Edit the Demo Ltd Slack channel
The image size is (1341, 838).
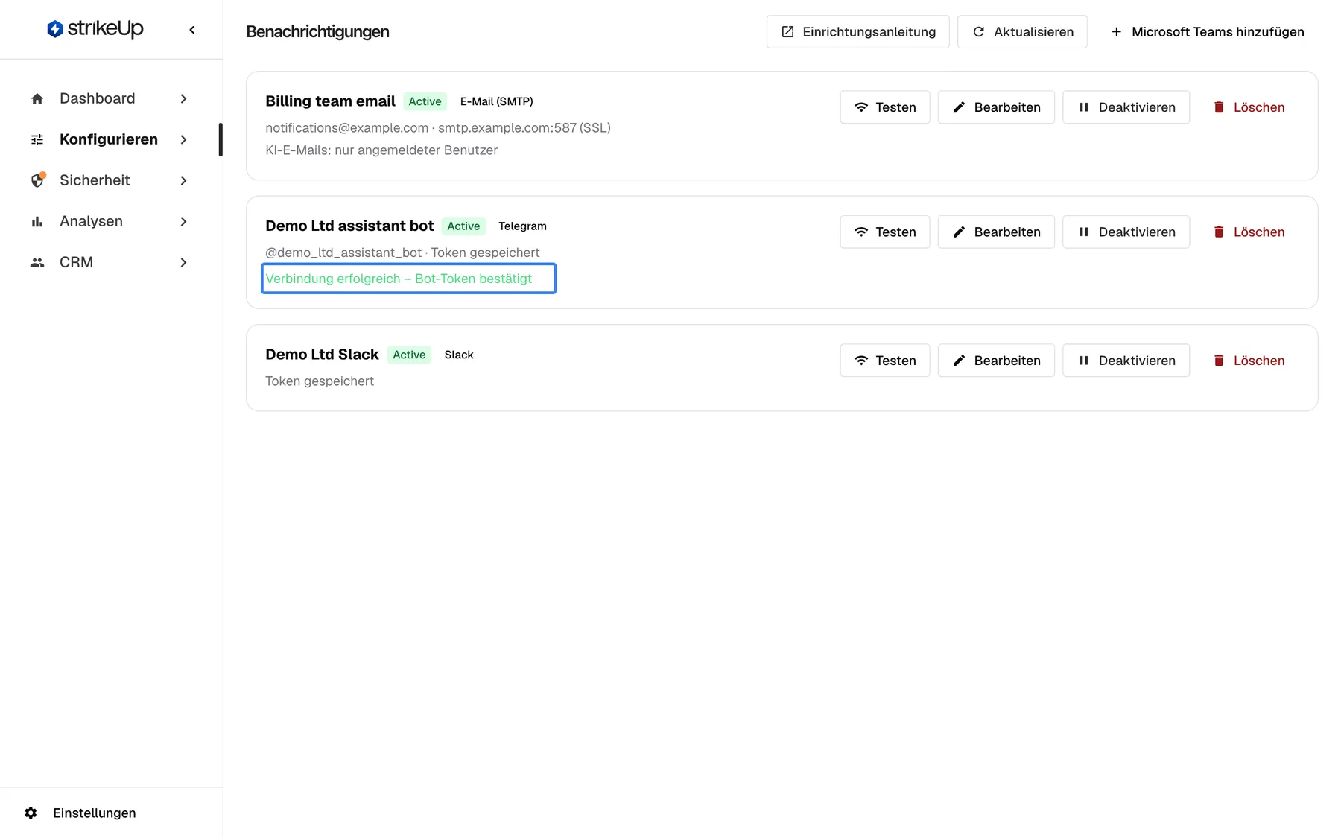pos(996,361)
